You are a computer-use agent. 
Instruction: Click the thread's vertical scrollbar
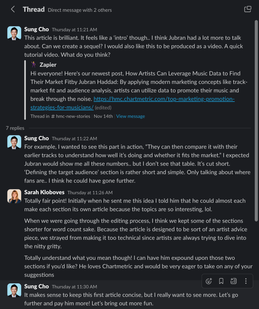257,121
